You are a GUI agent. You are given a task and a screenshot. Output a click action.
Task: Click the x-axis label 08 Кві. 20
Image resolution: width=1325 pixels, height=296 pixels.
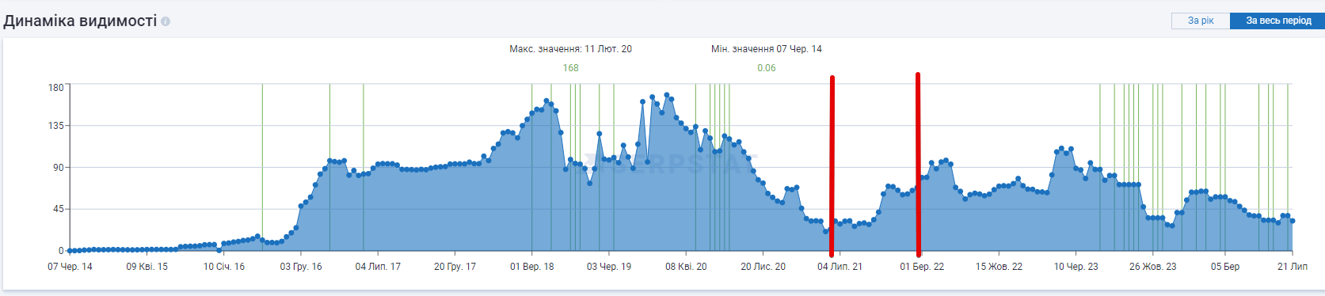tap(686, 267)
